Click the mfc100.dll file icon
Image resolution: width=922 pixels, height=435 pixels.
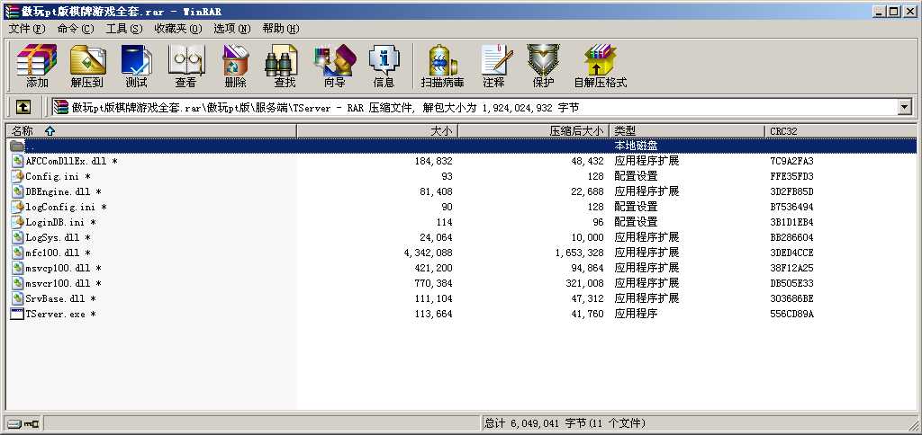[x=18, y=253]
